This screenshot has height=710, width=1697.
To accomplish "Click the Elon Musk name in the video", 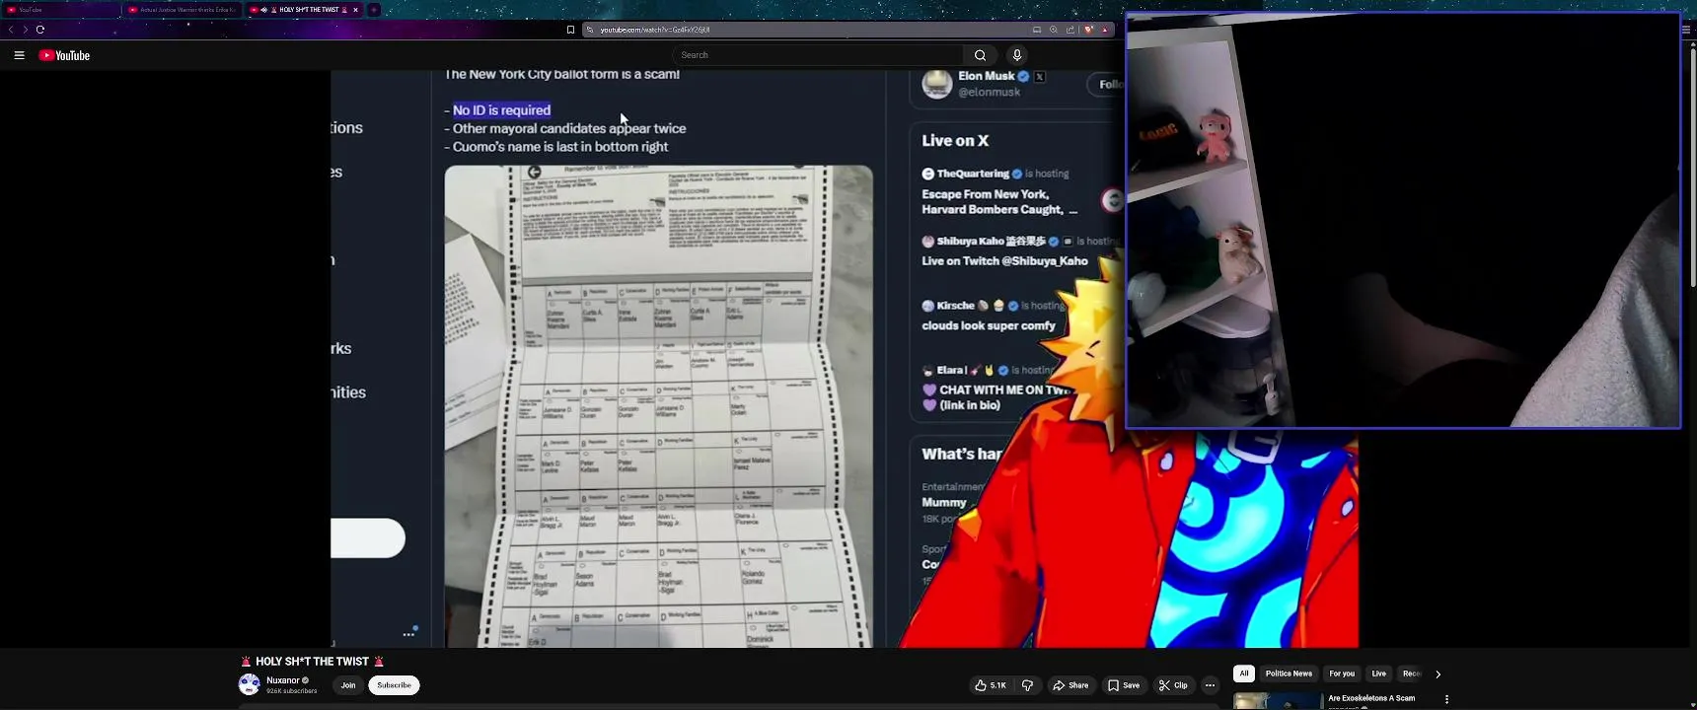I will (987, 76).
